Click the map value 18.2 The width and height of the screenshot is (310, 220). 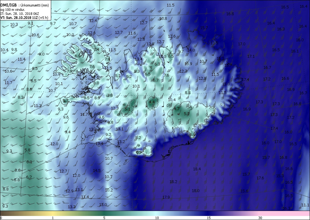point(173,182)
